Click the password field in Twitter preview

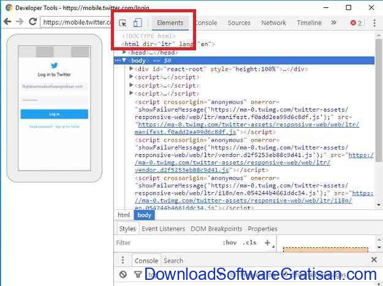pos(54,100)
